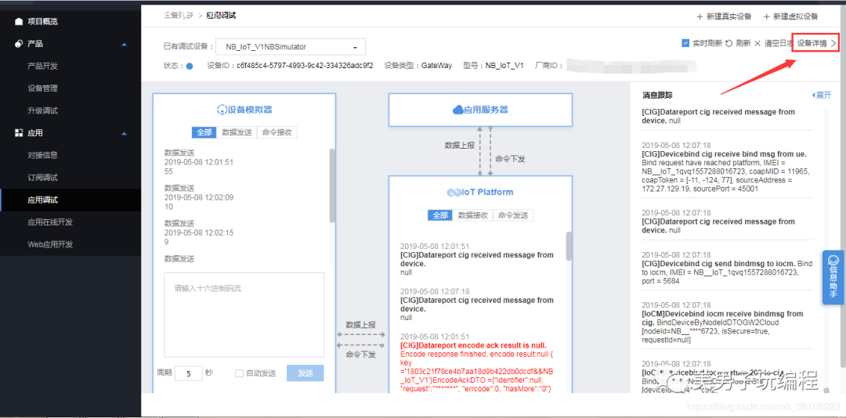Click the 设备ID value text
Viewport: 846px width, 418px height.
(x=305, y=66)
